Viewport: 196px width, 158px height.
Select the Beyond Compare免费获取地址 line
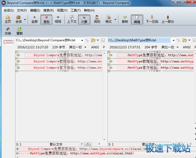click(x=63, y=55)
